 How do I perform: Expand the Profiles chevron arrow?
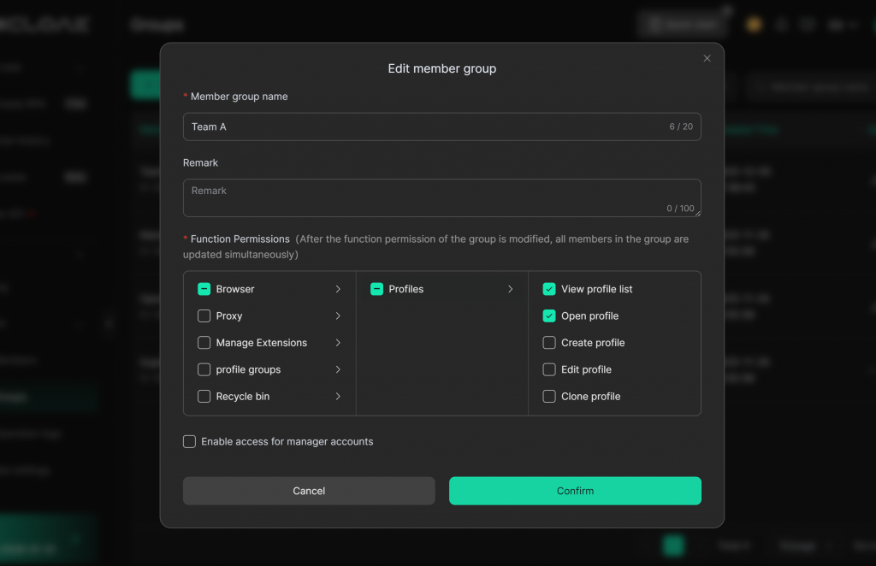pos(510,289)
